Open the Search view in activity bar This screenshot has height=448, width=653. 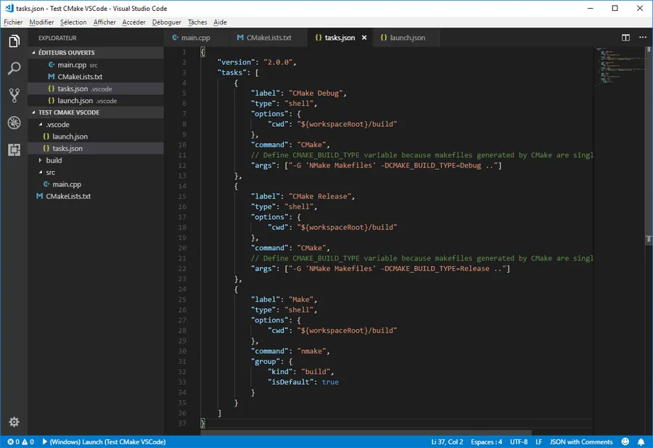pos(15,68)
